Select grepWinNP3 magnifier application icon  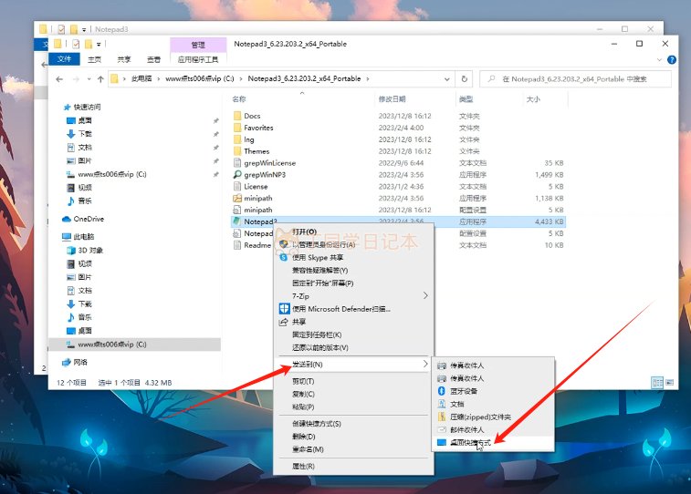[x=237, y=175]
